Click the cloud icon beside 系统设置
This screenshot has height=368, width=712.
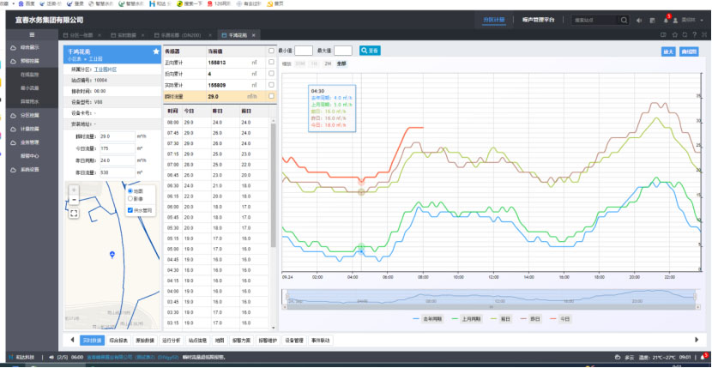click(13, 170)
